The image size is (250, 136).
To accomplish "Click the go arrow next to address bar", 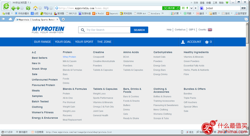I will [196, 8].
